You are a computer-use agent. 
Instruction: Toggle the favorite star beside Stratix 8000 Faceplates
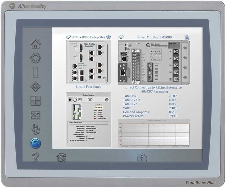[x=109, y=37]
